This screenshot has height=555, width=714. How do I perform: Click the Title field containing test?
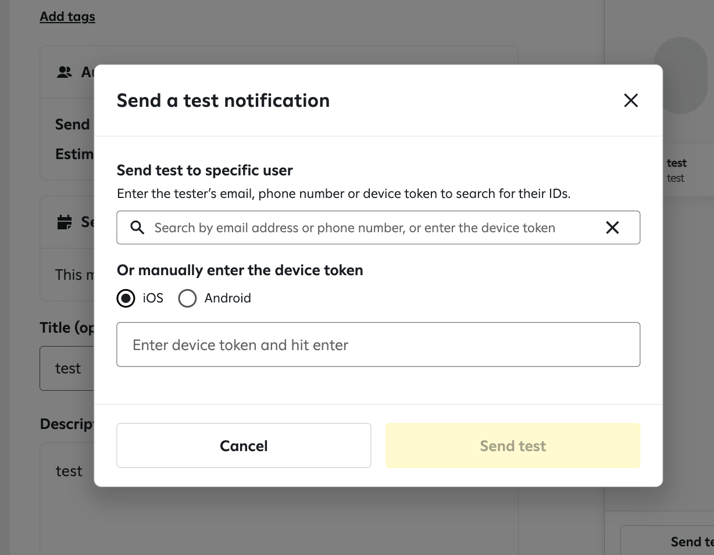click(x=67, y=369)
